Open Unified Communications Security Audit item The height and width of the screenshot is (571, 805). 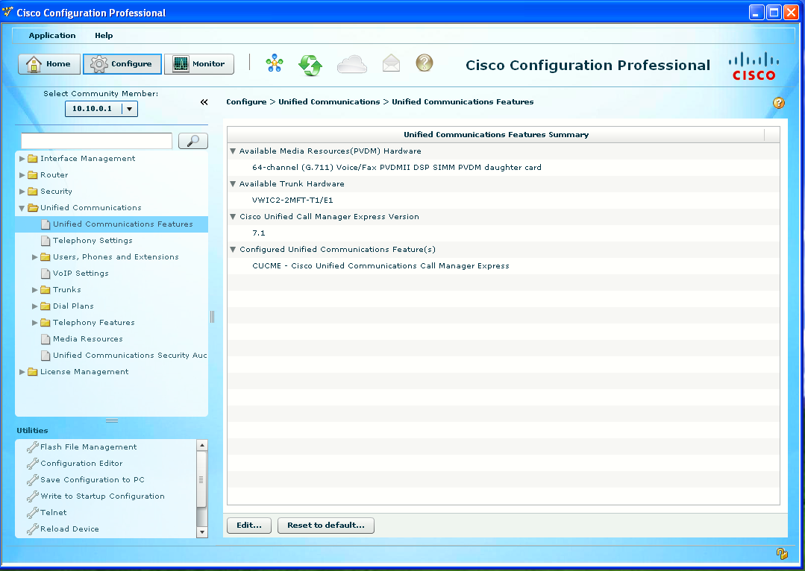(x=130, y=356)
